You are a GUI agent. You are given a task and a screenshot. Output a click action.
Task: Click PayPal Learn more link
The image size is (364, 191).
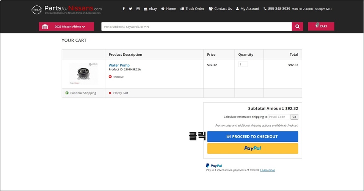tap(267, 170)
